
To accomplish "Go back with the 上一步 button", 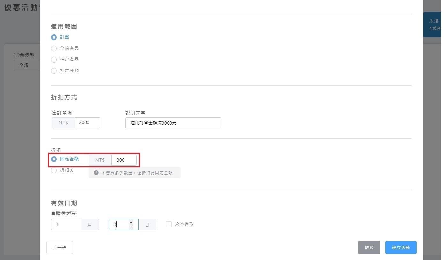I will pyautogui.click(x=60, y=248).
